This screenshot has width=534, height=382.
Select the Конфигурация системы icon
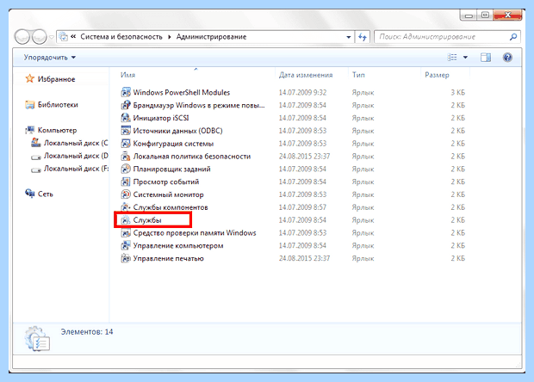tap(126, 143)
